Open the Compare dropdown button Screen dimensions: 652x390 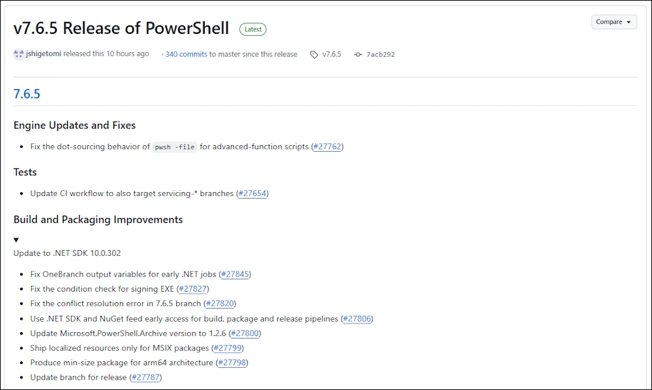point(614,22)
